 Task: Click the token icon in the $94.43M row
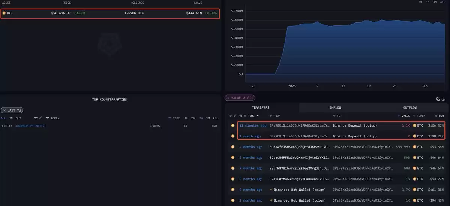(x=414, y=200)
